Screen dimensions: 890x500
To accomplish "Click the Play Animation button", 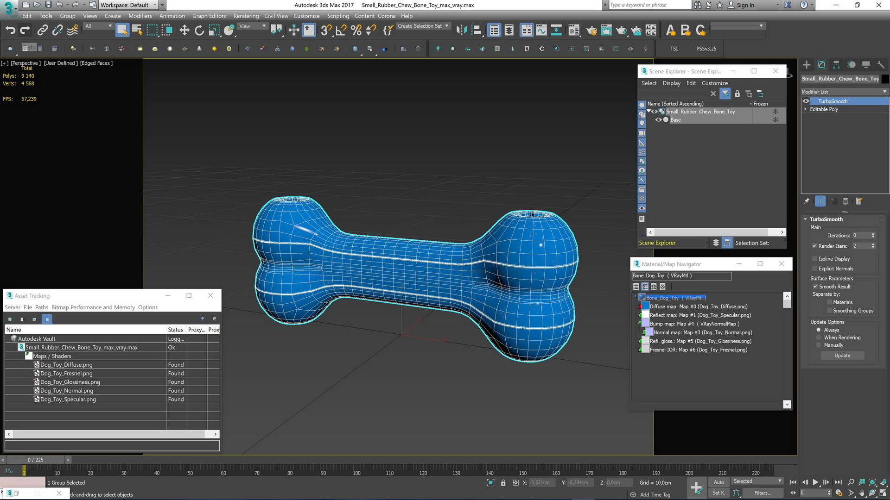I will tap(815, 482).
